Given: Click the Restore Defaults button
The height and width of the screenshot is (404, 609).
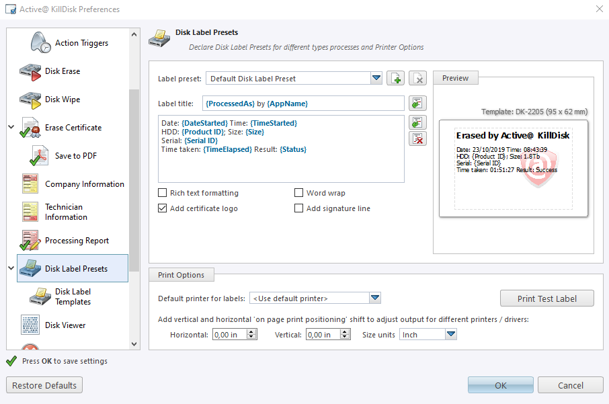Looking at the screenshot, I should point(44,385).
